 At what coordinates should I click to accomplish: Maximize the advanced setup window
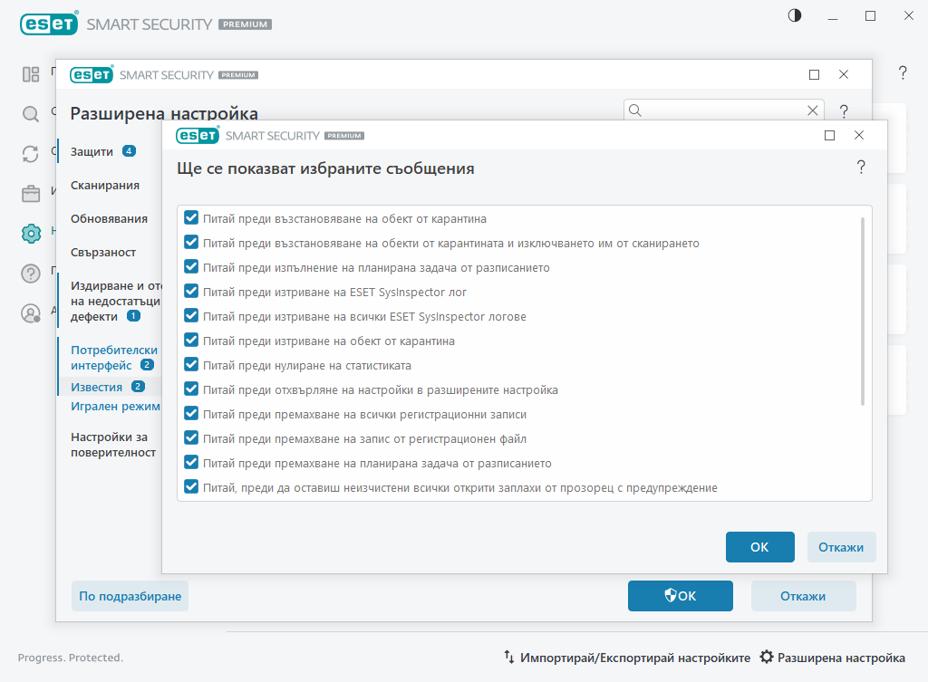coord(815,74)
